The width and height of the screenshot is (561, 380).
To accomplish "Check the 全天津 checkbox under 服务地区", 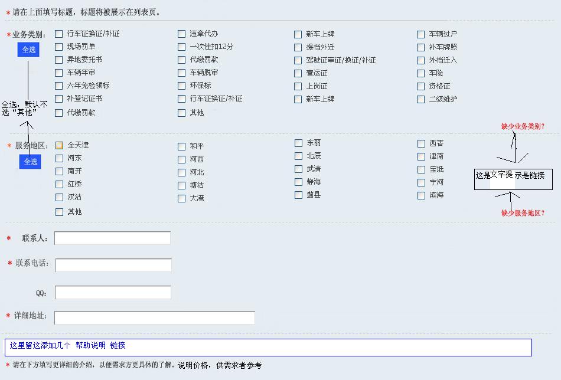I will pyautogui.click(x=58, y=145).
